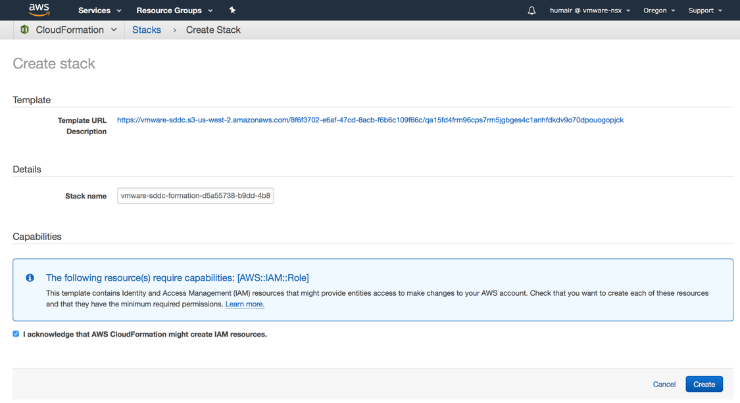Click the Description label
740x403 pixels.
tap(86, 131)
